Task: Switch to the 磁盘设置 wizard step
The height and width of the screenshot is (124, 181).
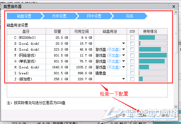Action: 24,16
